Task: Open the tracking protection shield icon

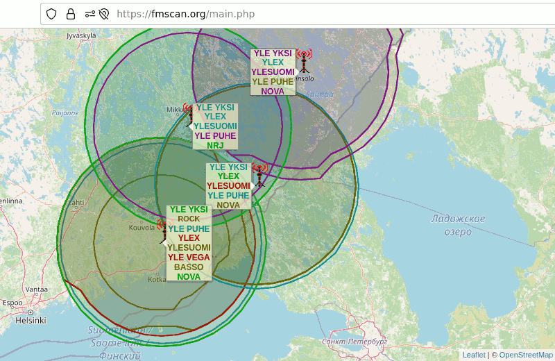Action: (51, 14)
